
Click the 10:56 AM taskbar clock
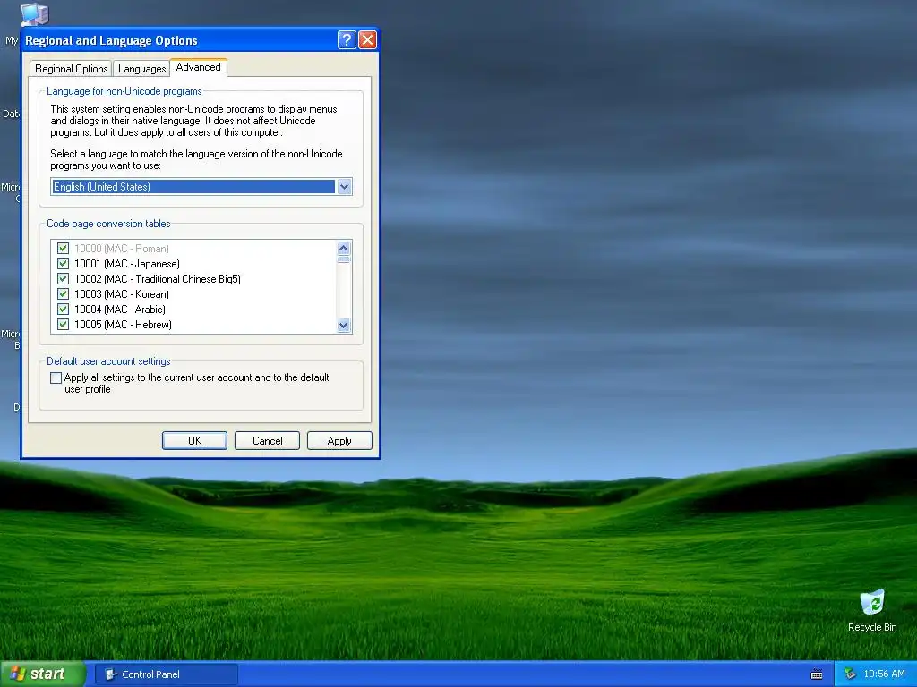click(884, 674)
